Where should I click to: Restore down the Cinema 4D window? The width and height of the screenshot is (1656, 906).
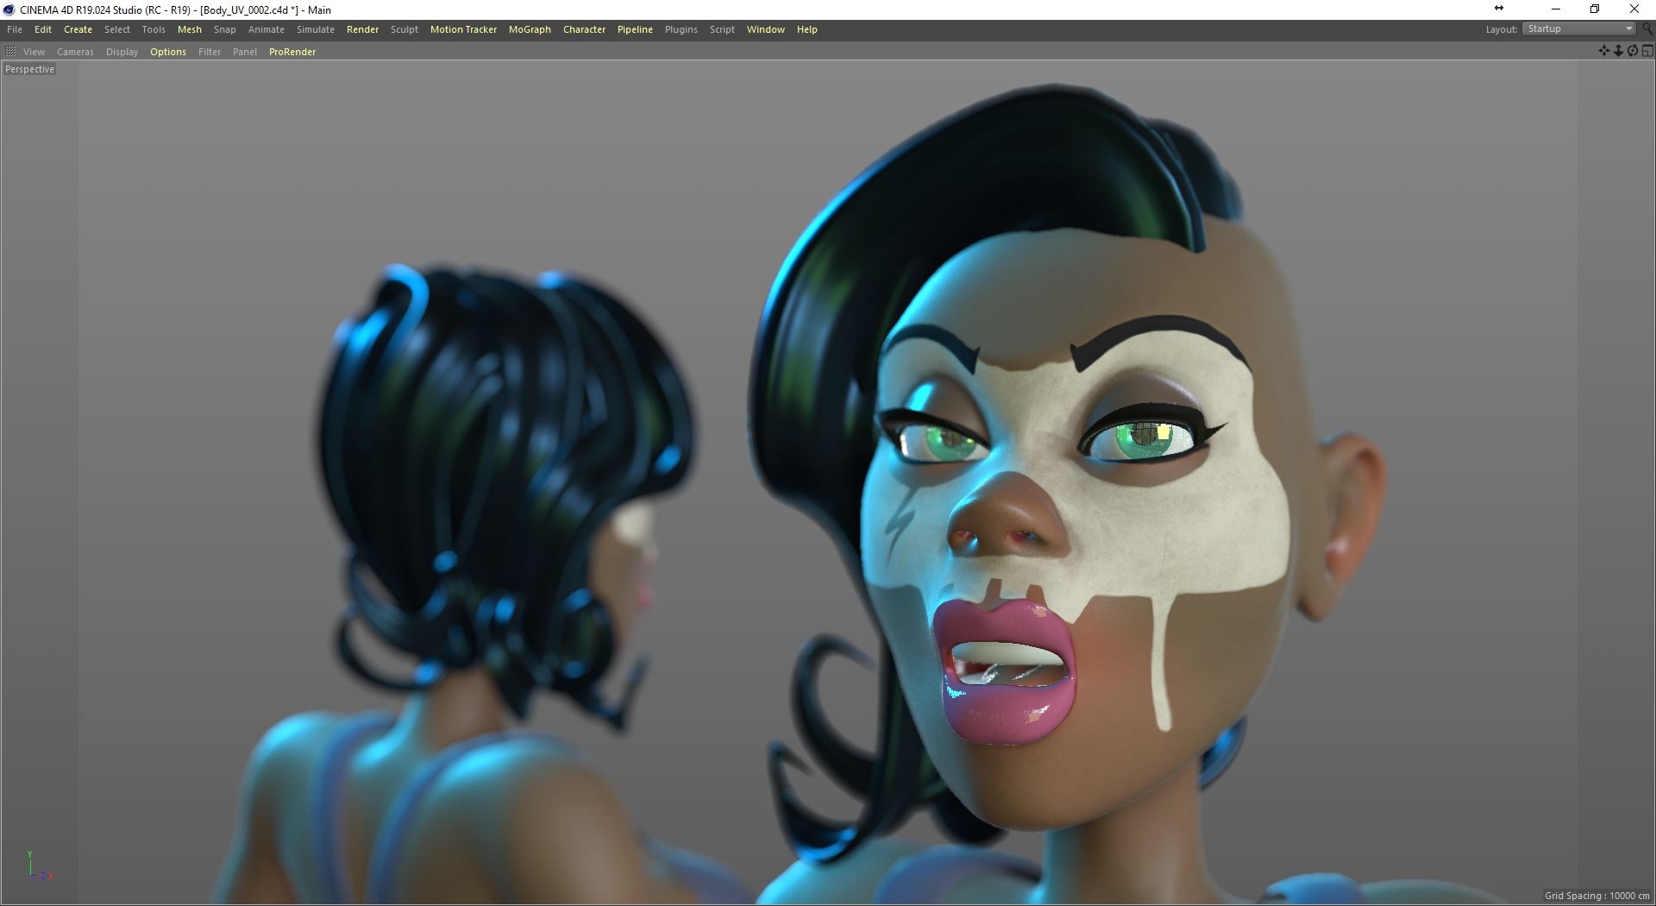click(1595, 9)
